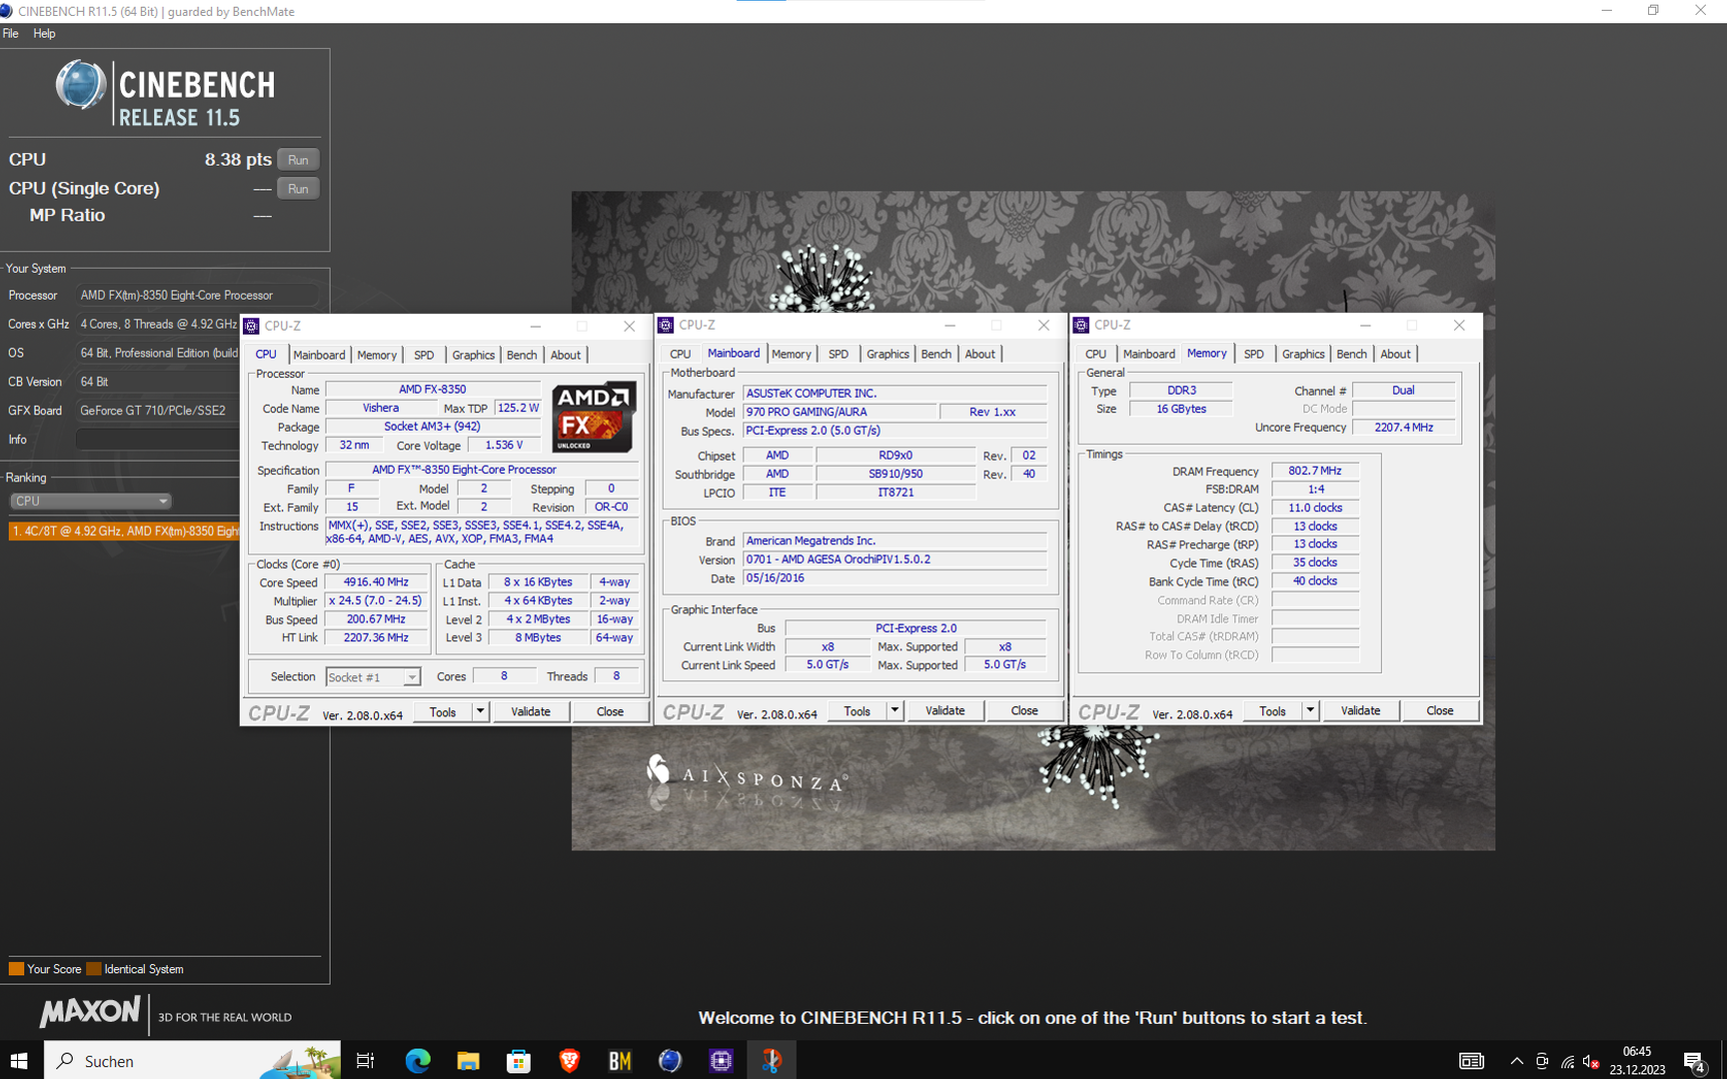
Task: Open Mainboard tab in Memory CPU-Z window
Action: point(1149,354)
